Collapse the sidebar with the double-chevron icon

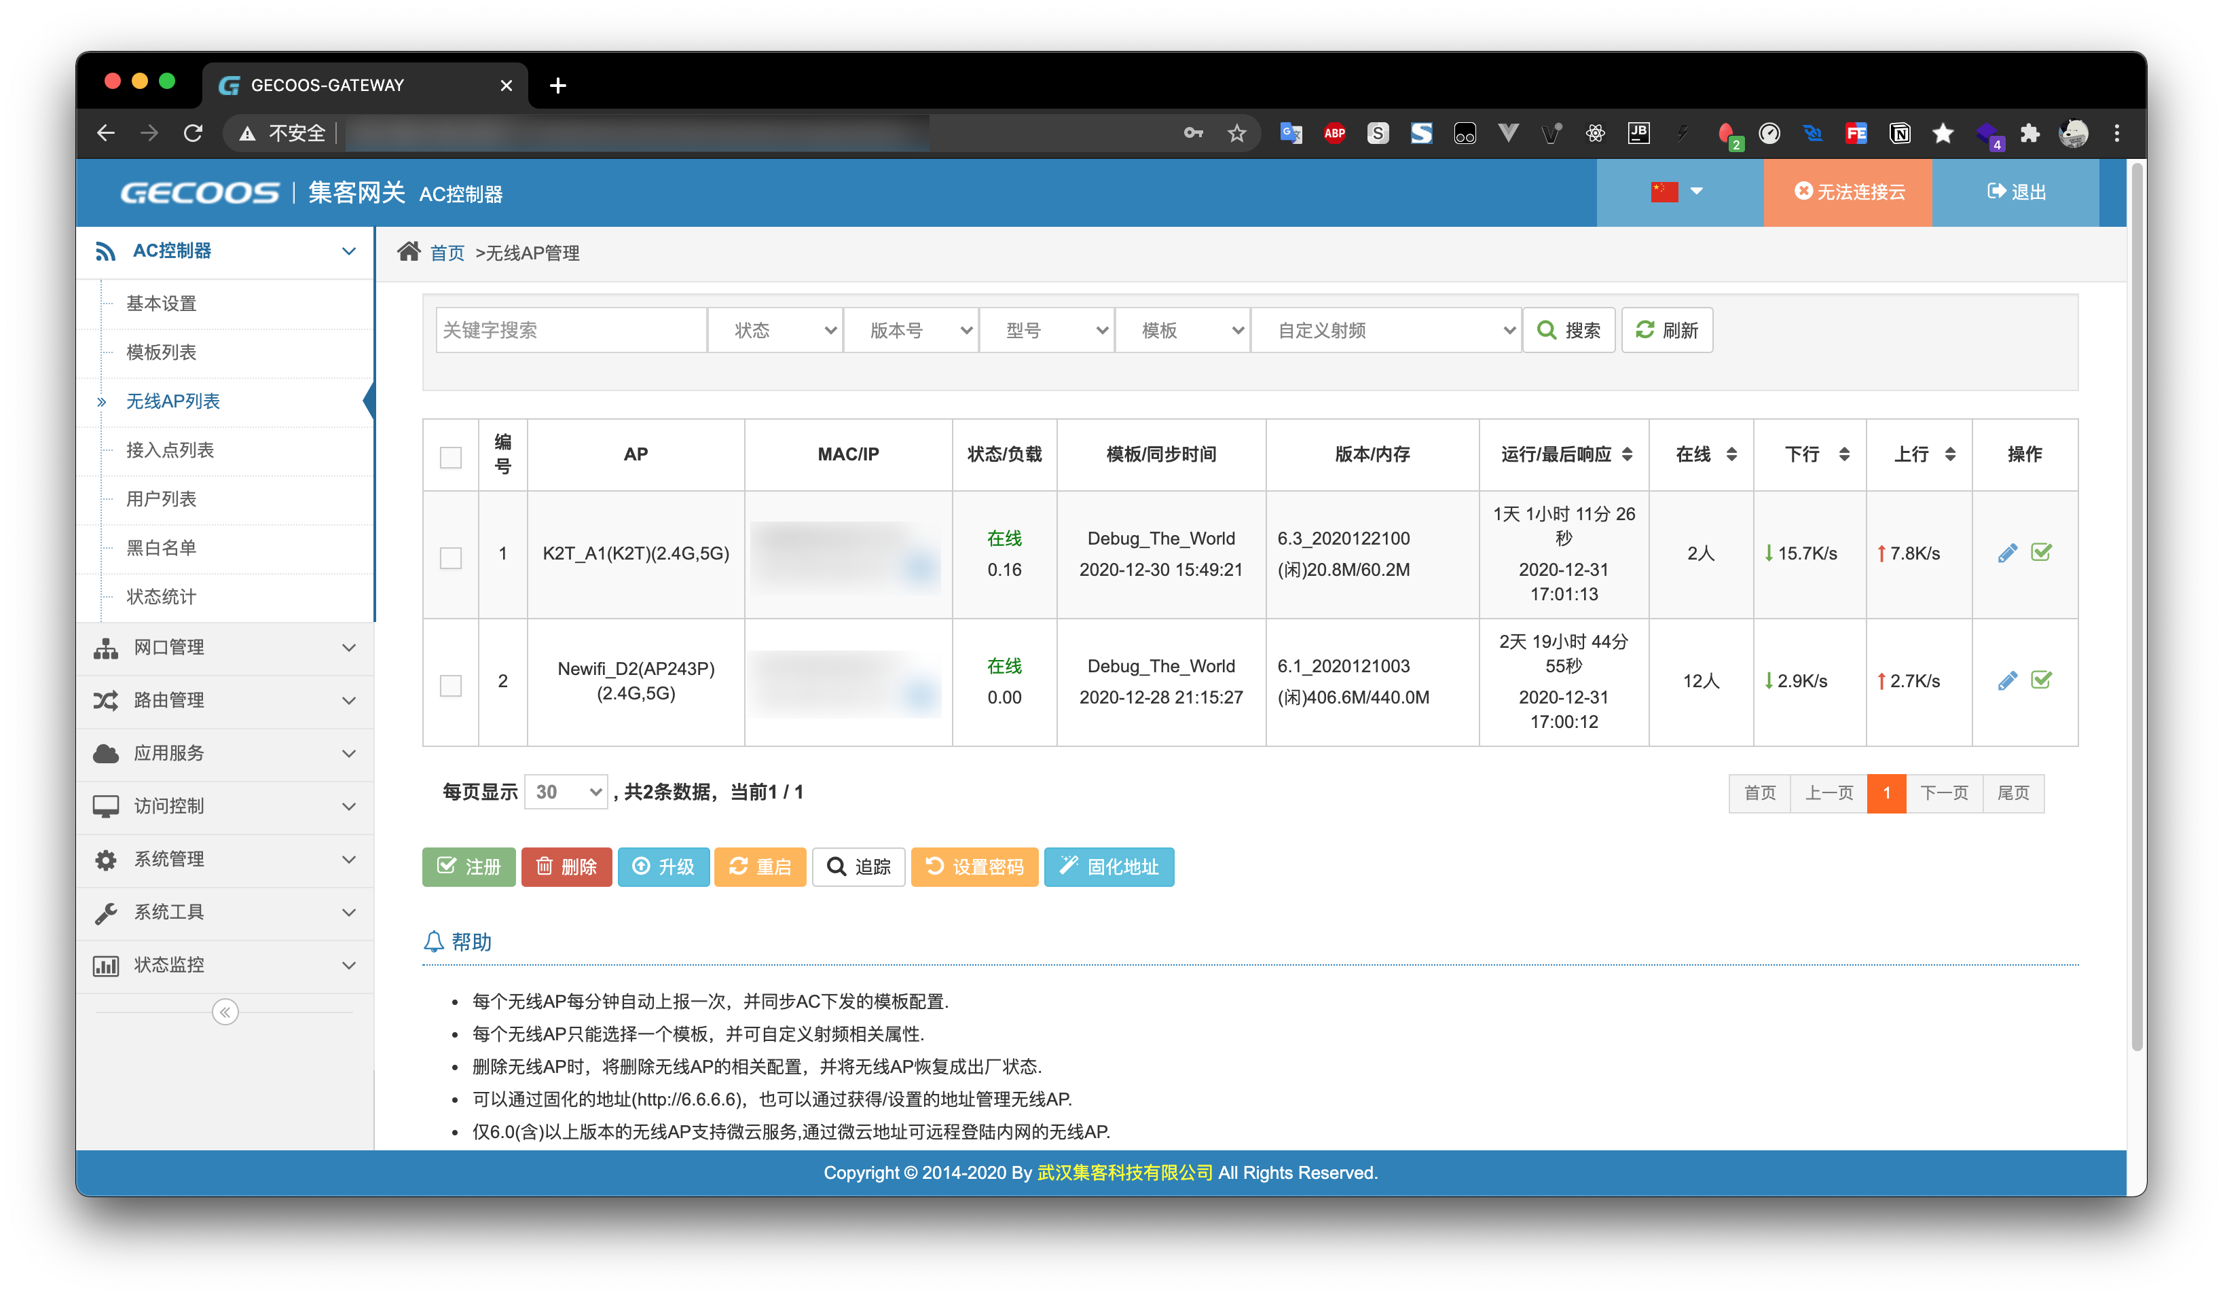(x=225, y=1012)
